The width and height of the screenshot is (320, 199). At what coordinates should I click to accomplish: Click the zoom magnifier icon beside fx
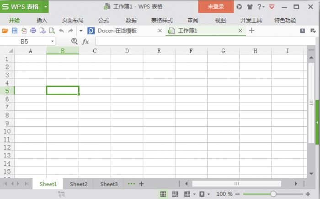(75, 42)
